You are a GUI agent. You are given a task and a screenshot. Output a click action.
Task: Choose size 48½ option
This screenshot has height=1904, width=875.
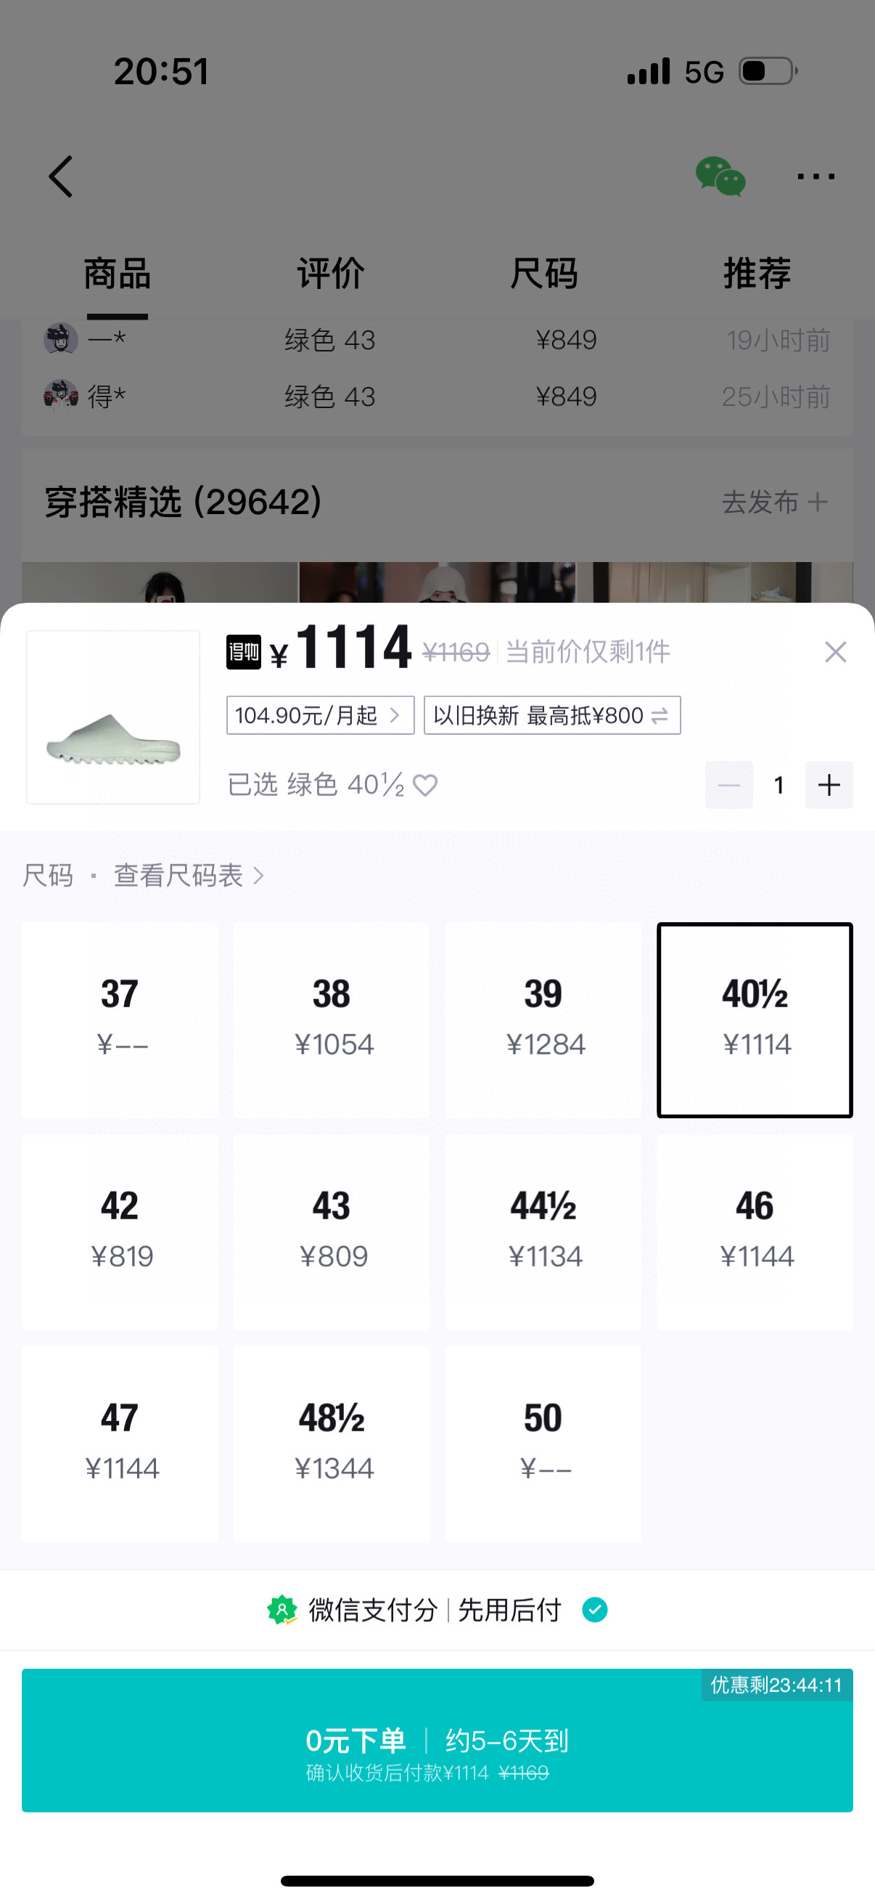click(332, 1444)
